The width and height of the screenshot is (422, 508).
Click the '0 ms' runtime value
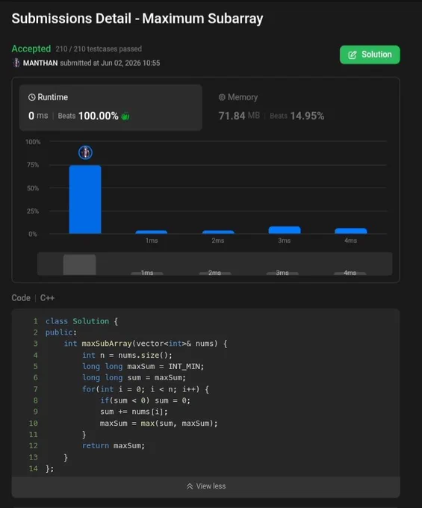pyautogui.click(x=38, y=116)
